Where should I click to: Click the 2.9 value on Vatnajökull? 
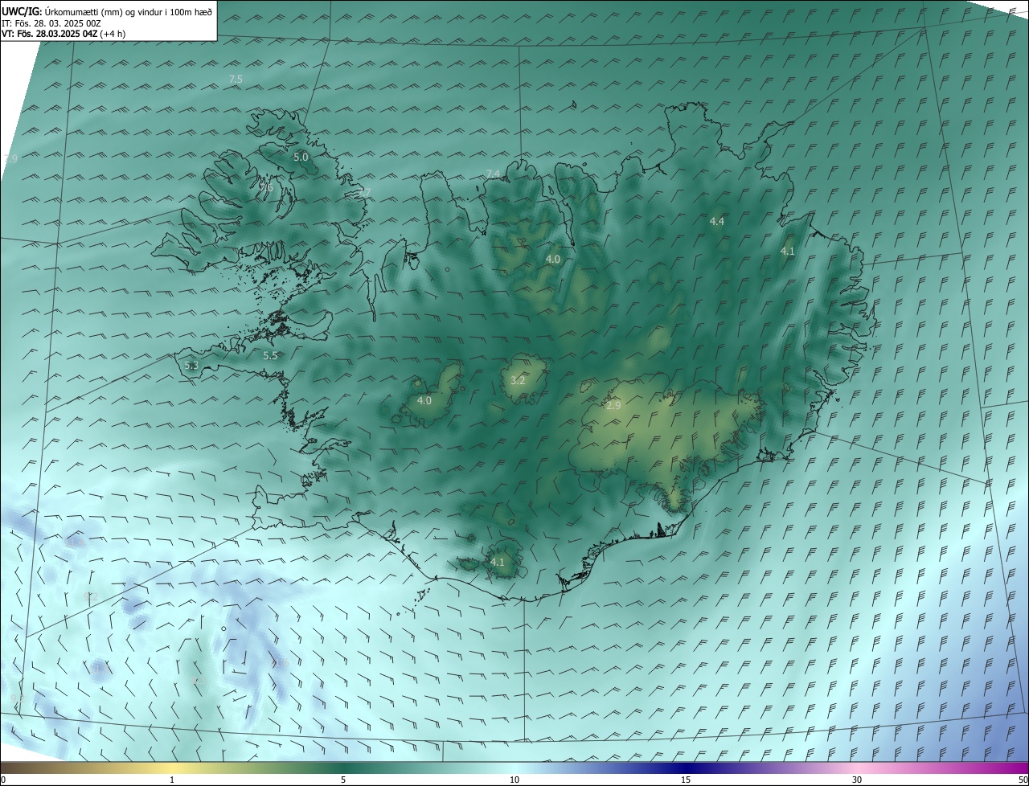point(613,406)
